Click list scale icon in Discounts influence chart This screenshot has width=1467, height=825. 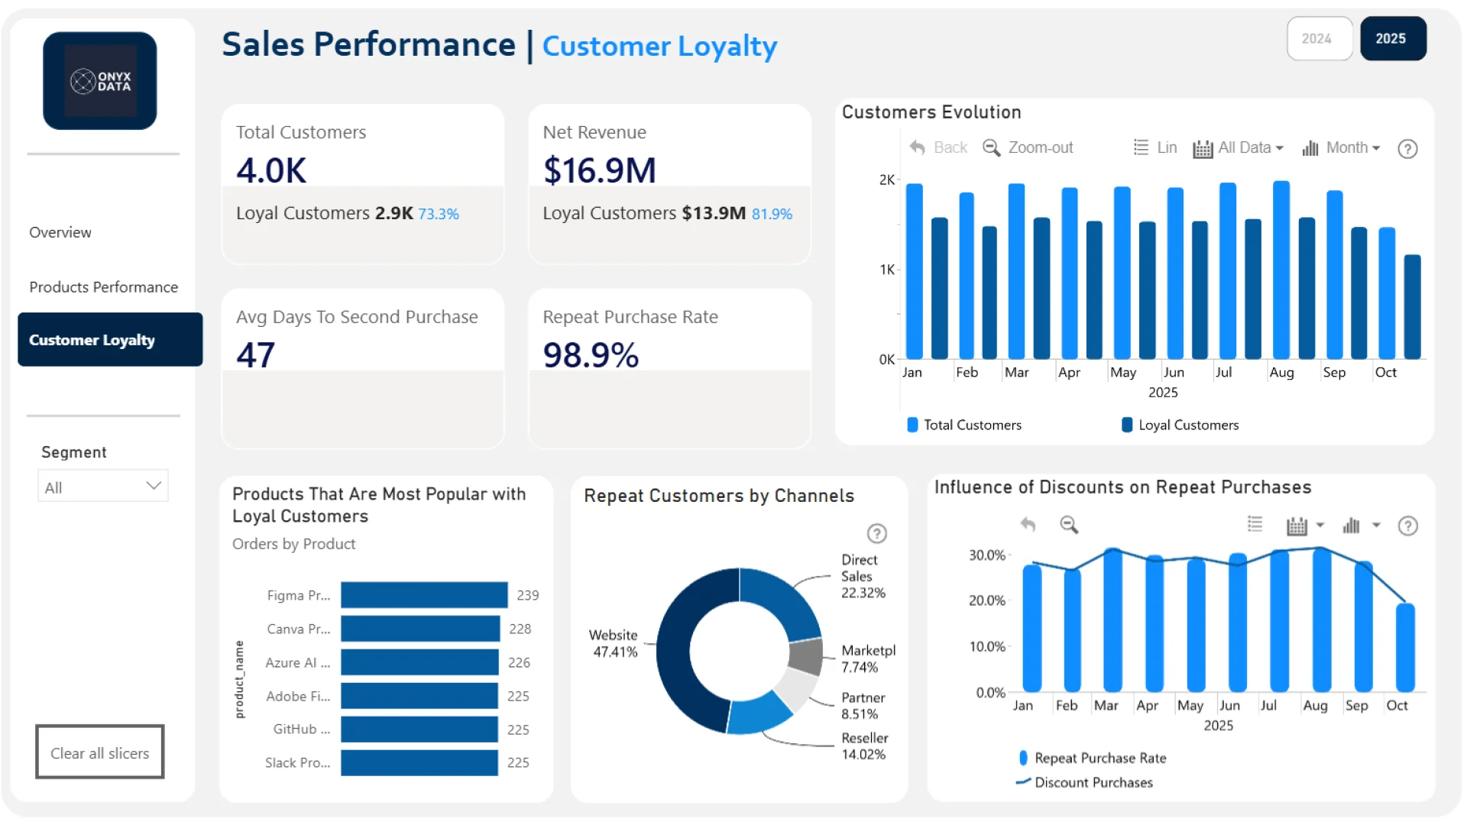(1255, 524)
